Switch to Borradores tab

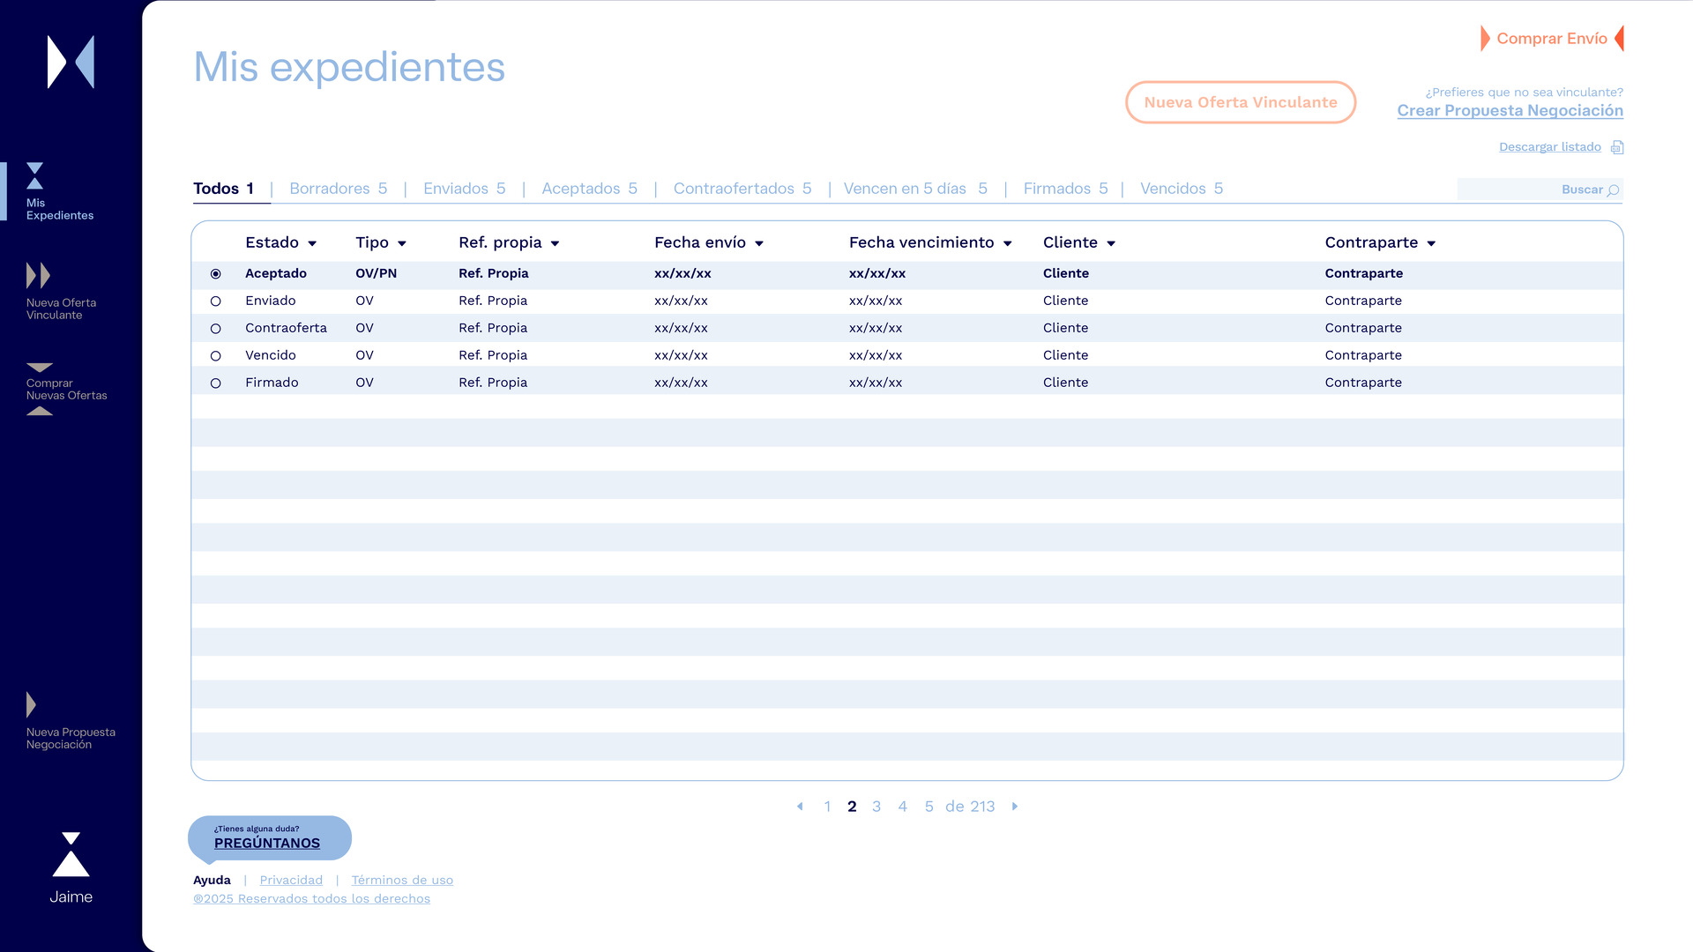click(x=338, y=189)
